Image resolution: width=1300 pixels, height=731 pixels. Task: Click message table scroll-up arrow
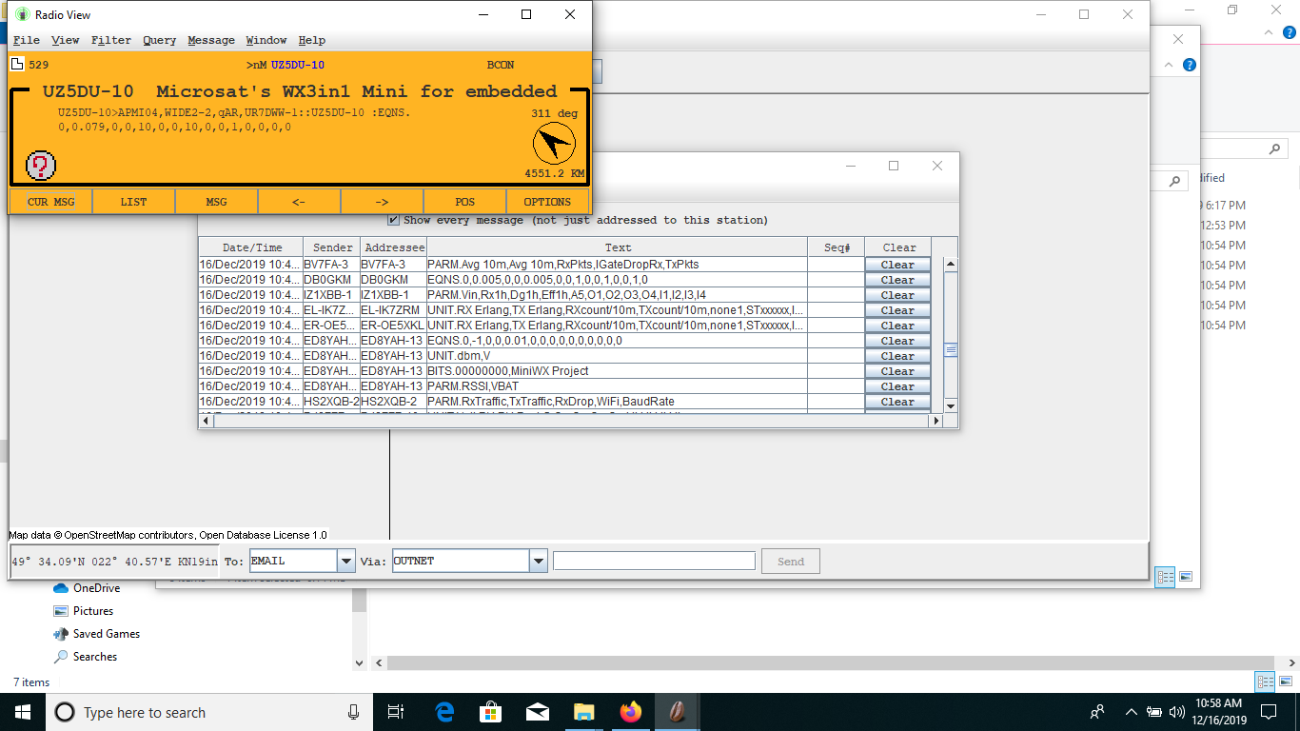(x=950, y=264)
